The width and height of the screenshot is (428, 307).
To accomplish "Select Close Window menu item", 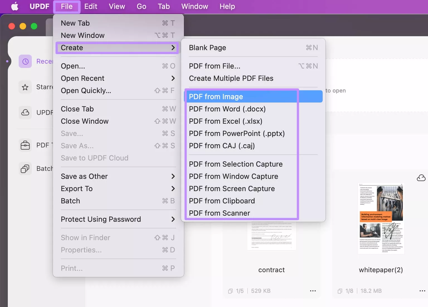I will (118, 121).
